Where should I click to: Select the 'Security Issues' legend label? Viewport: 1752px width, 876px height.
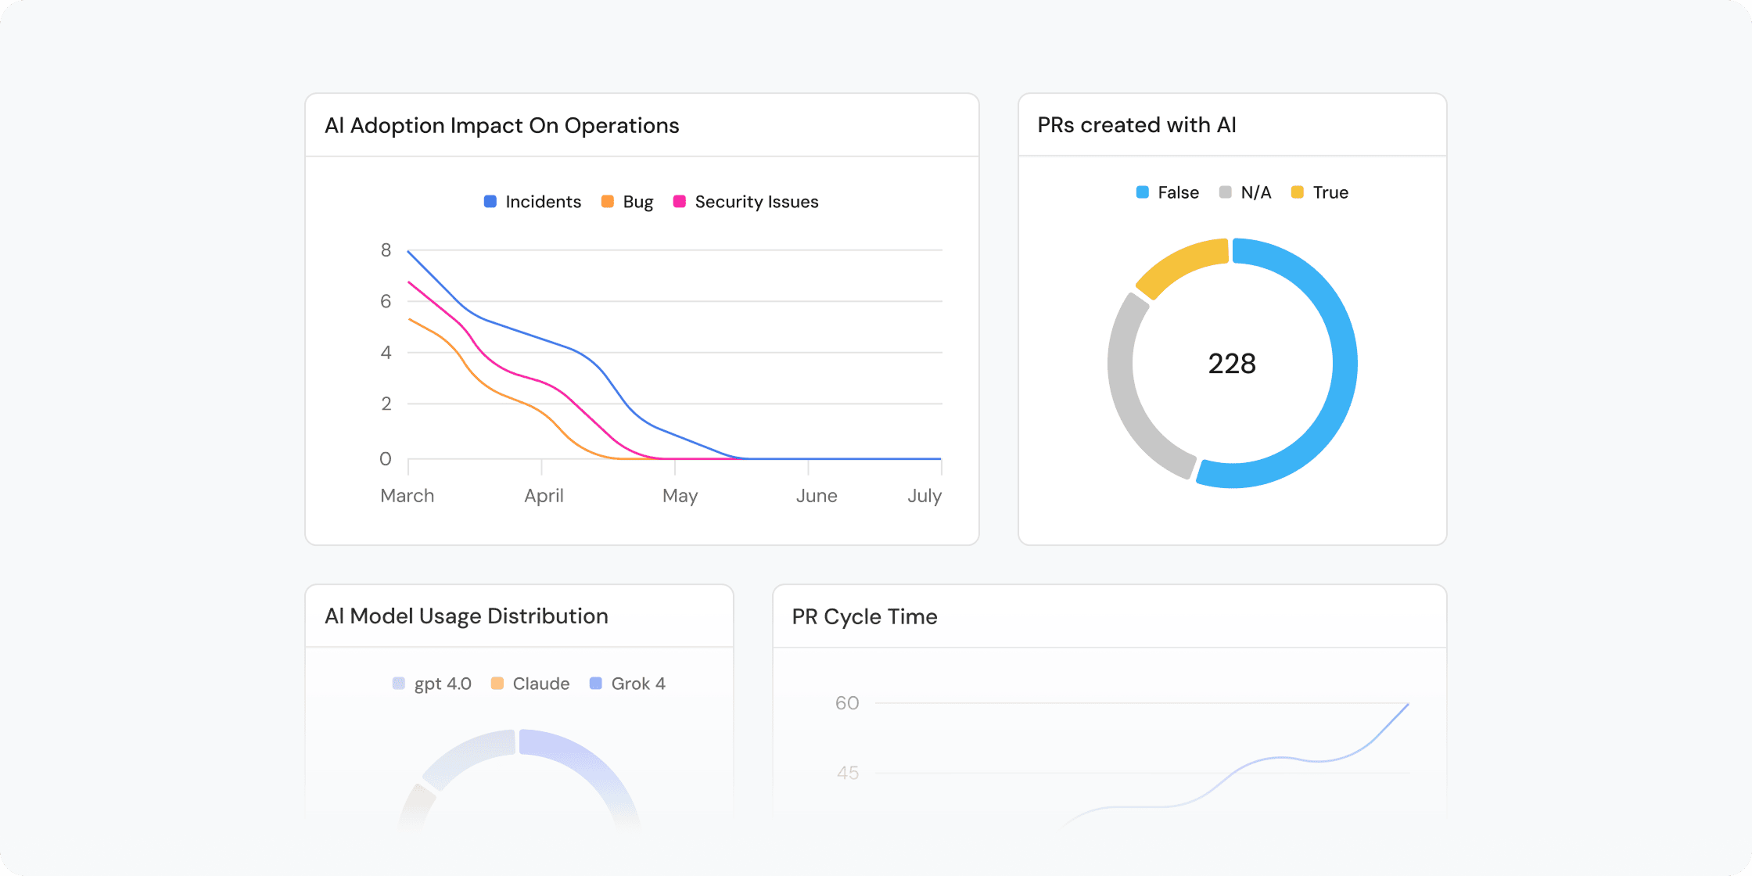pyautogui.click(x=757, y=202)
